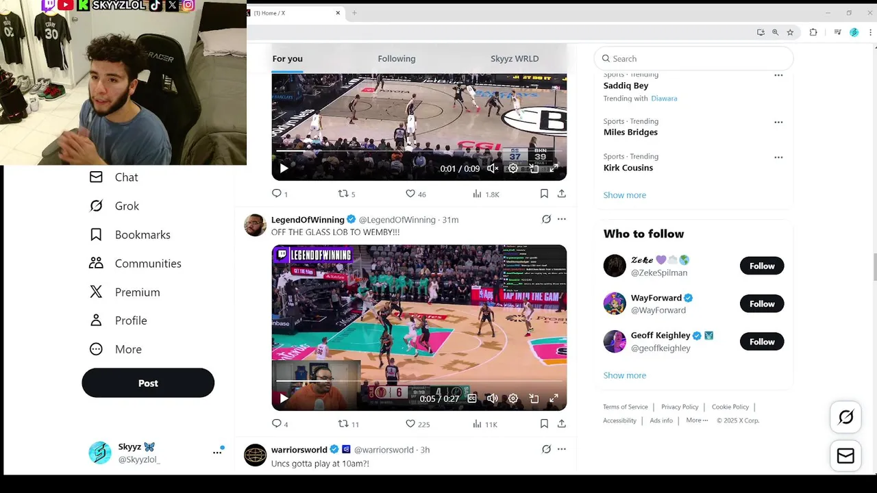Repost the post with 5 reposts
This screenshot has height=493, width=877.
point(347,194)
